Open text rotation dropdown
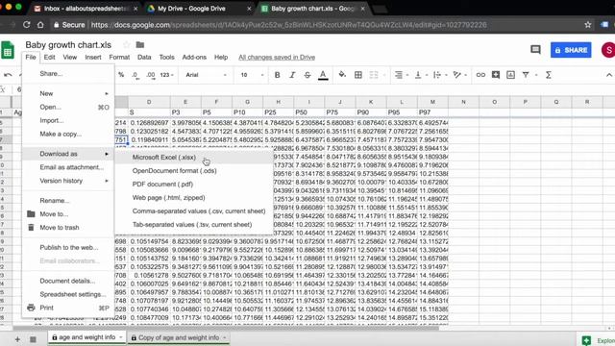Image resolution: width=615 pixels, height=346 pixels. [x=459, y=75]
